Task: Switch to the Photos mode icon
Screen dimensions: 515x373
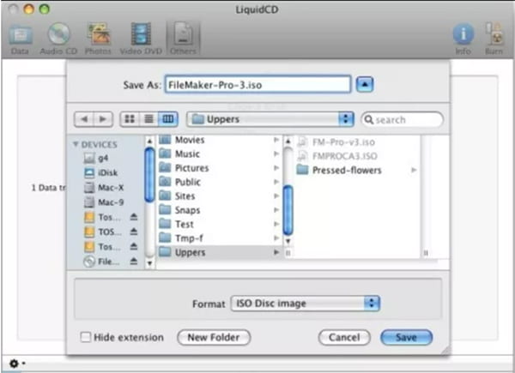Action: [x=98, y=39]
